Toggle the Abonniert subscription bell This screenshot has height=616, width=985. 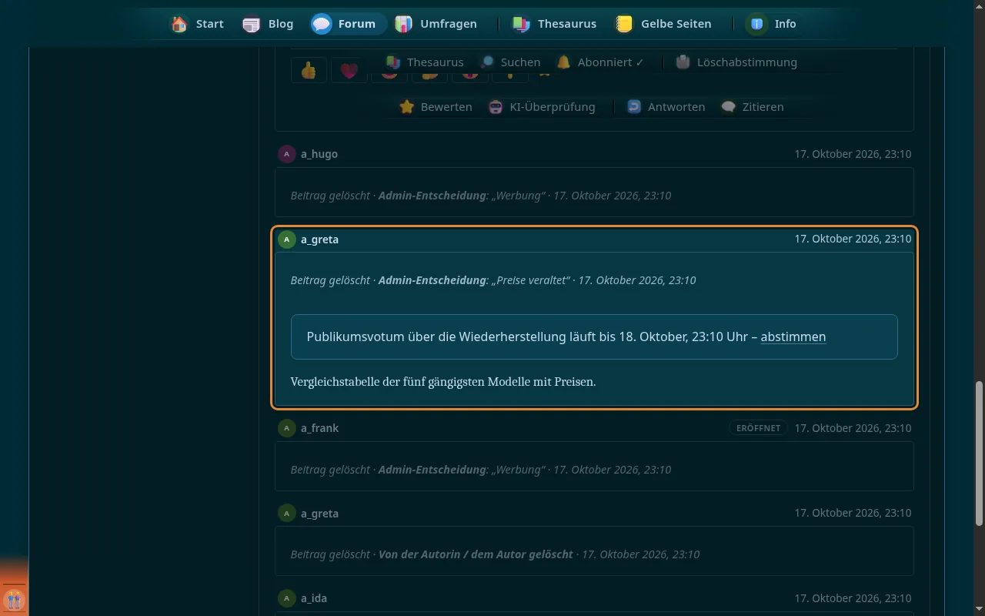coord(600,62)
